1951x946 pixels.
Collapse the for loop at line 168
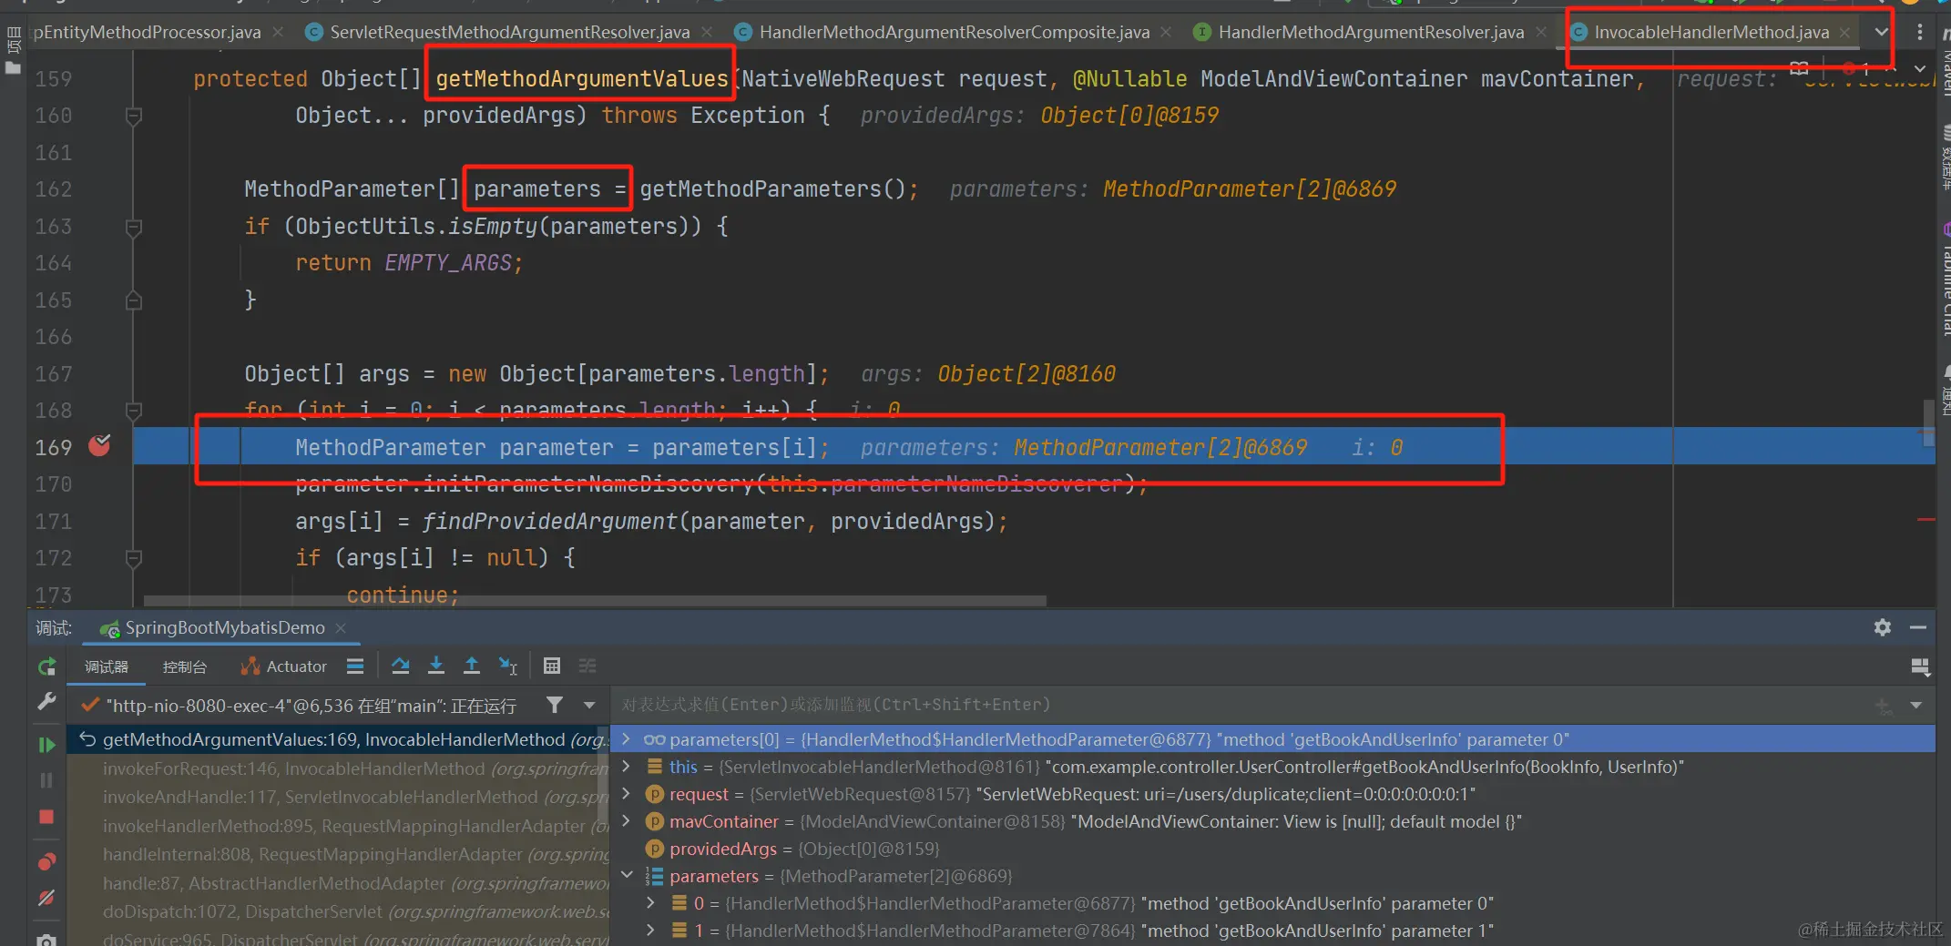coord(134,411)
